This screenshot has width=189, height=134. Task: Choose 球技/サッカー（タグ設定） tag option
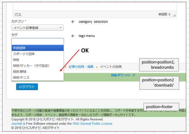coord(37,66)
